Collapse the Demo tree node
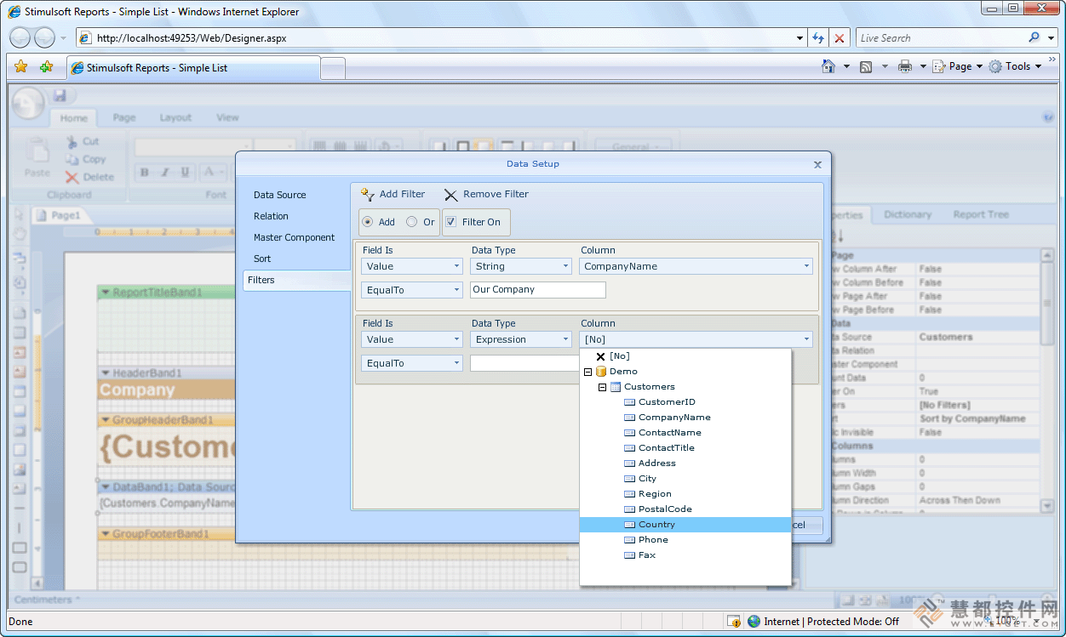Image resolution: width=1066 pixels, height=637 pixels. [587, 372]
